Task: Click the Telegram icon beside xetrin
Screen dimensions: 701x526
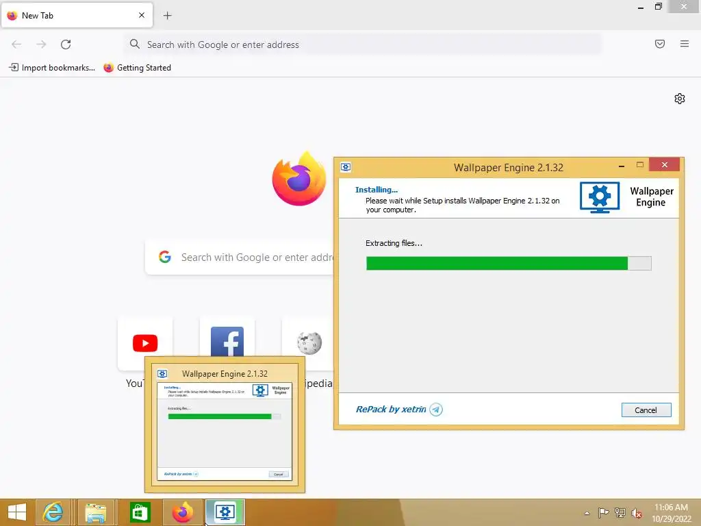Action: pos(436,410)
